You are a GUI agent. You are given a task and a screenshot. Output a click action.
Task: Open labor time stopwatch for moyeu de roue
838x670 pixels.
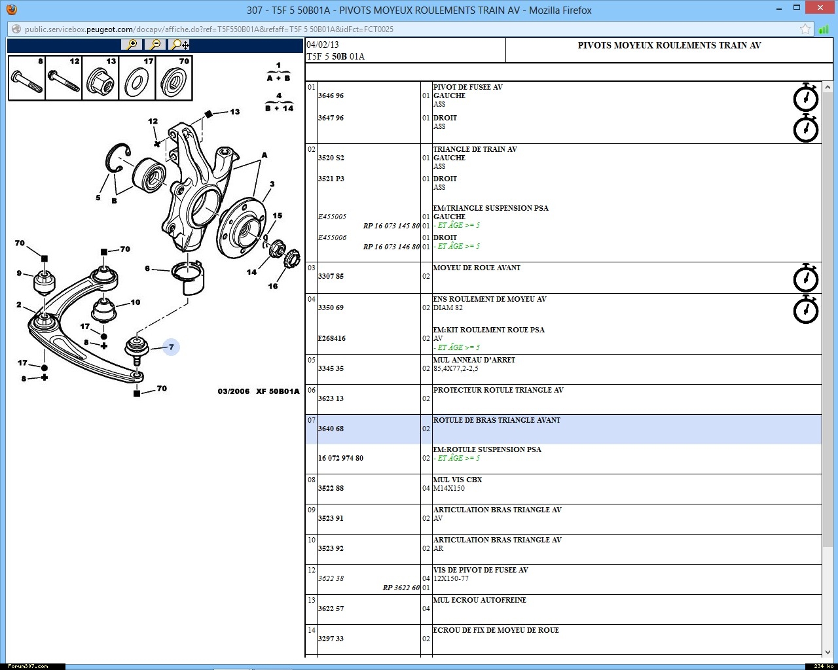click(x=805, y=278)
